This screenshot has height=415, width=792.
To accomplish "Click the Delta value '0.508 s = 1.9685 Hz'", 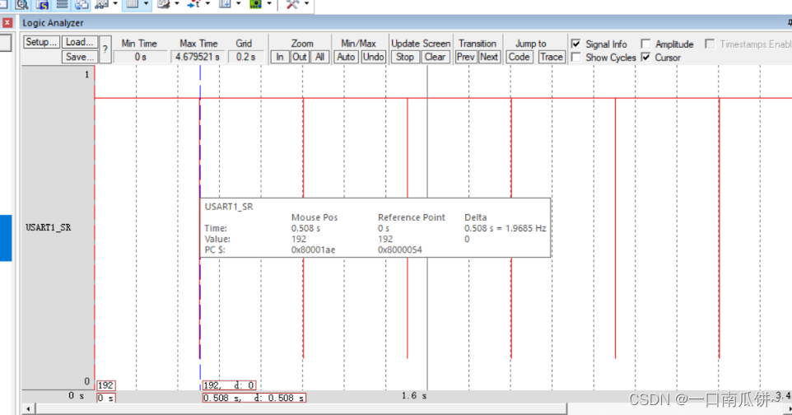I will click(505, 228).
